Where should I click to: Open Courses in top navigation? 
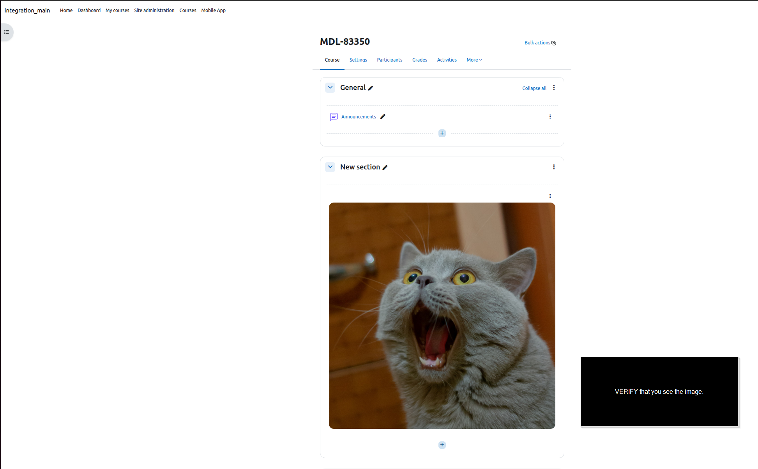188,11
